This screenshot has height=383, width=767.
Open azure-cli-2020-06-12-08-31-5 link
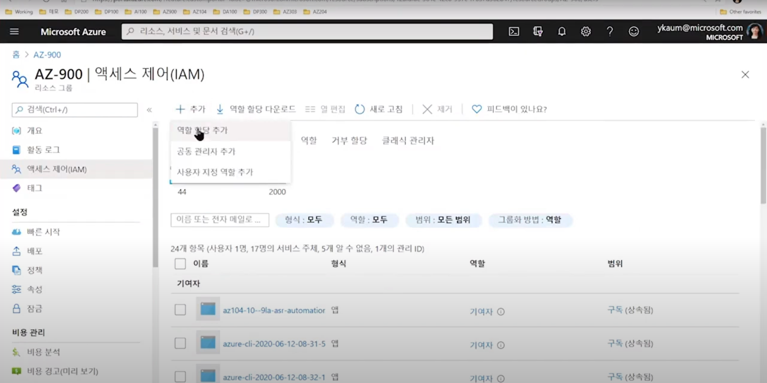coord(274,344)
